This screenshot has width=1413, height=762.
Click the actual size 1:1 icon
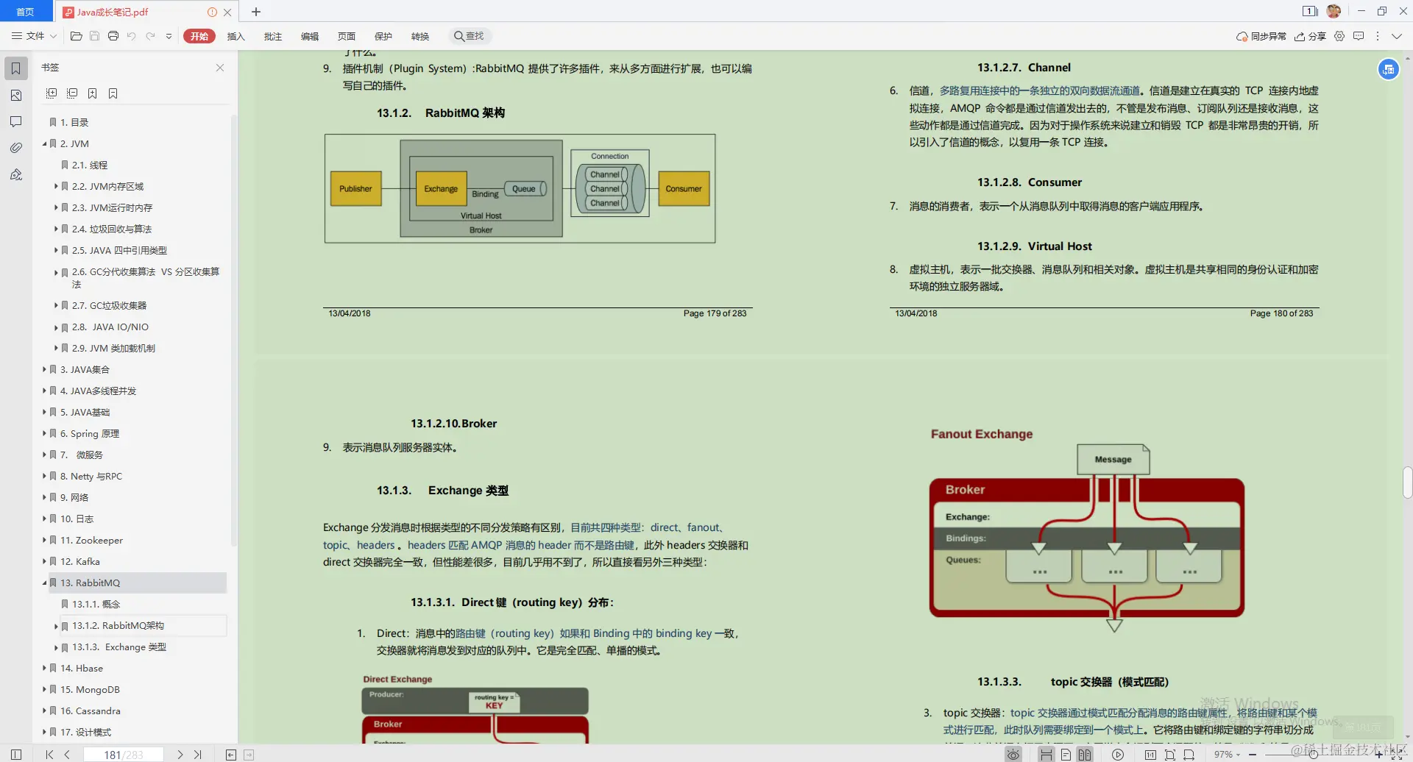pyautogui.click(x=1150, y=755)
